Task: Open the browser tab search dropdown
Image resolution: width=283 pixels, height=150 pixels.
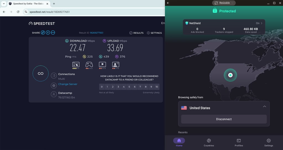Action: [x=4, y=4]
